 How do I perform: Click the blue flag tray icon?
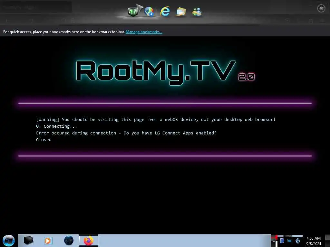point(282,241)
